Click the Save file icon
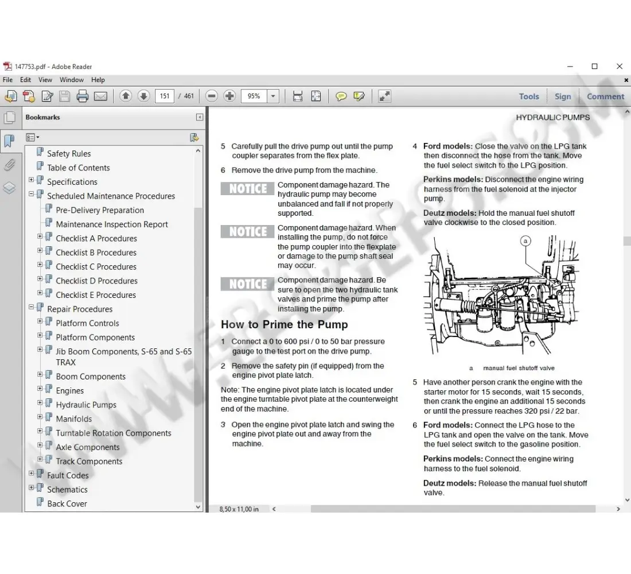The width and height of the screenshot is (631, 574). click(x=65, y=96)
